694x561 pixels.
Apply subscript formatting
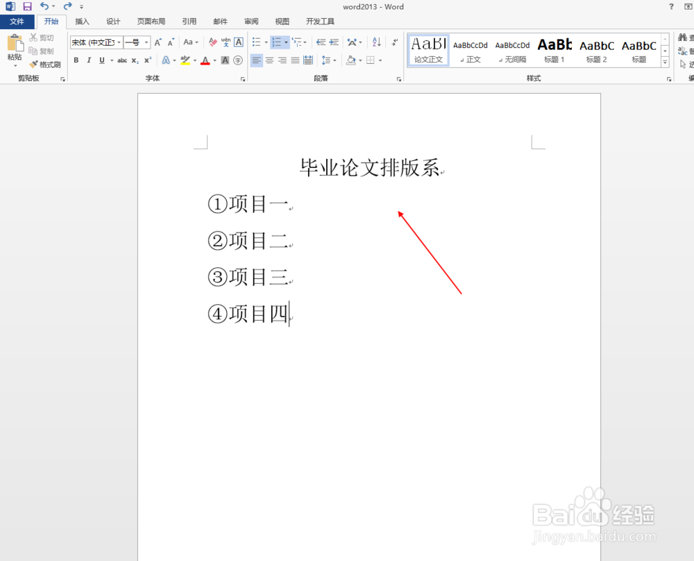(135, 62)
